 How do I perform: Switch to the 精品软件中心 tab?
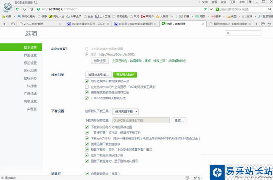click(230, 24)
